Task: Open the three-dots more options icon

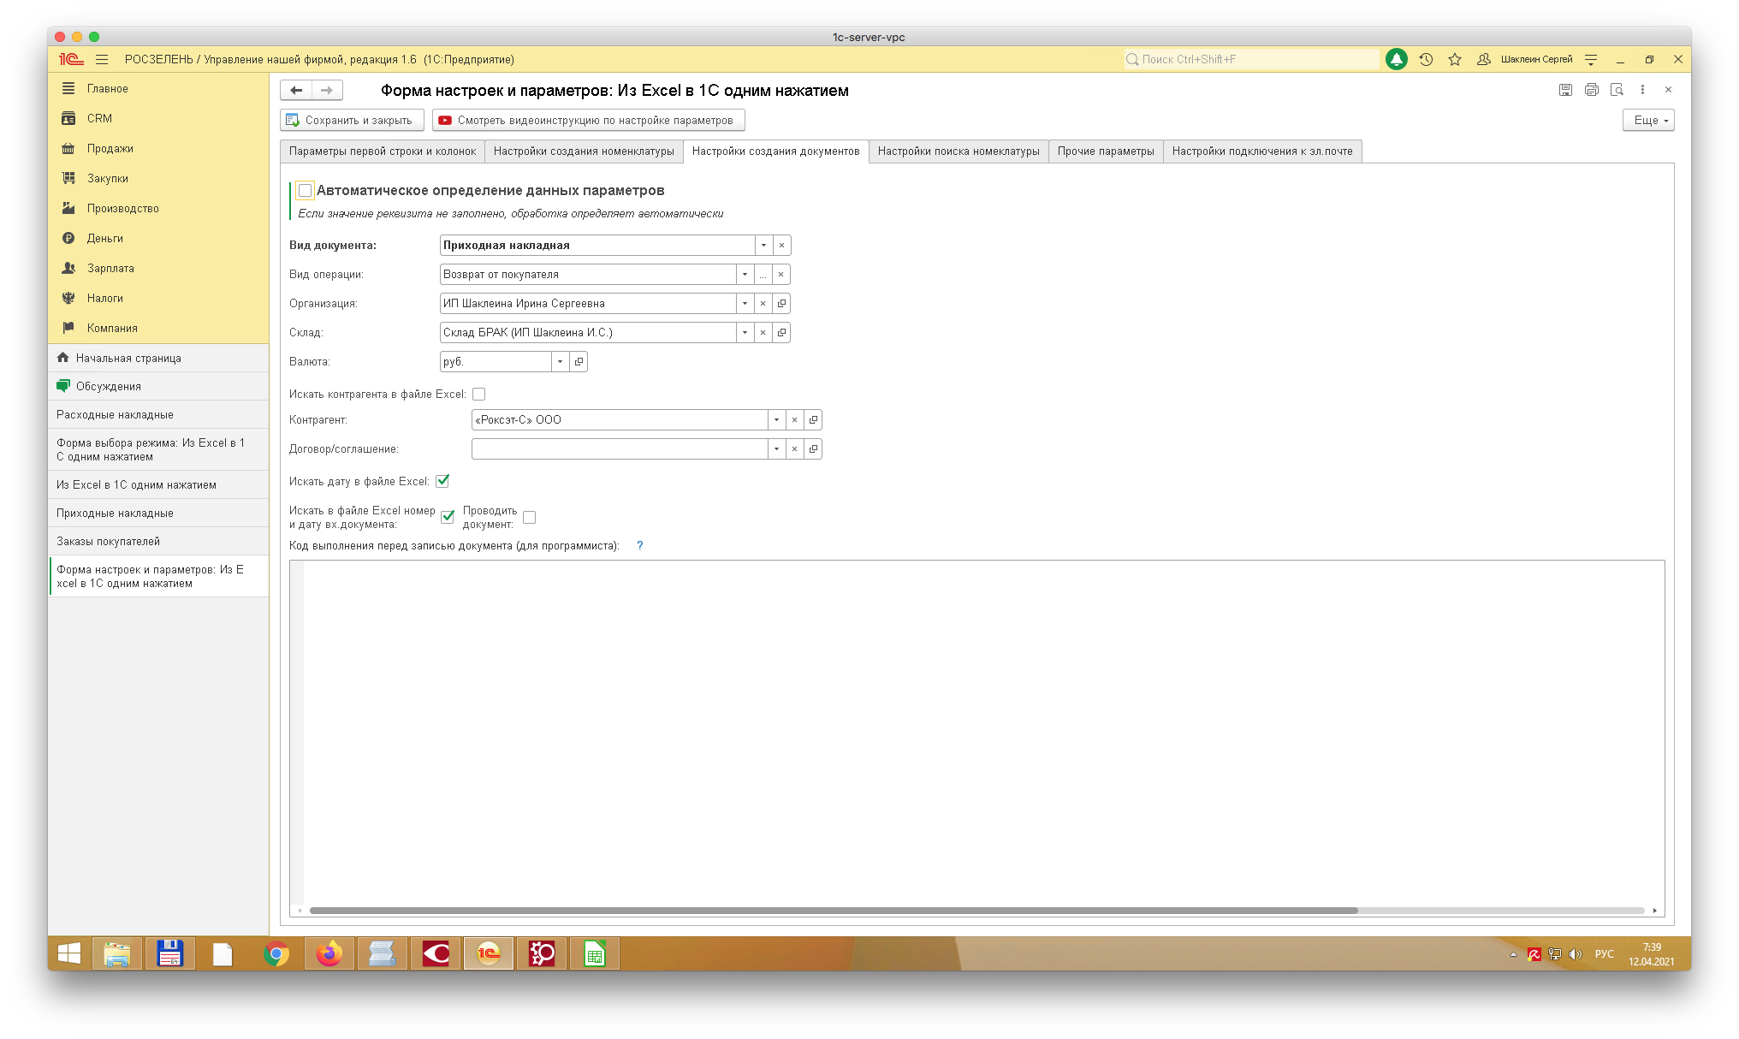Action: click(x=1642, y=90)
